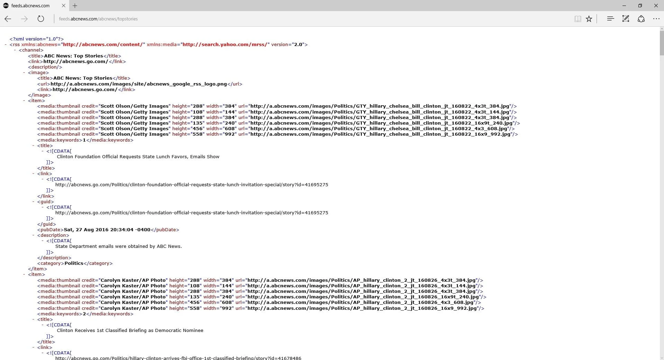Open a new browser tab

75,6
